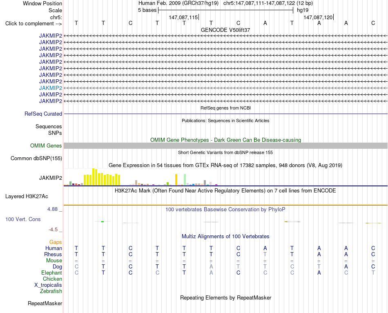Click the 147,087,115 coordinate tick label
The image size is (388, 313).
click(183, 17)
